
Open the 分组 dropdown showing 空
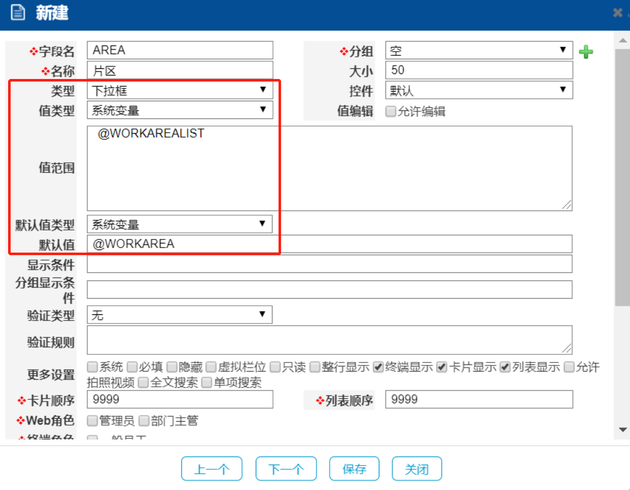479,51
